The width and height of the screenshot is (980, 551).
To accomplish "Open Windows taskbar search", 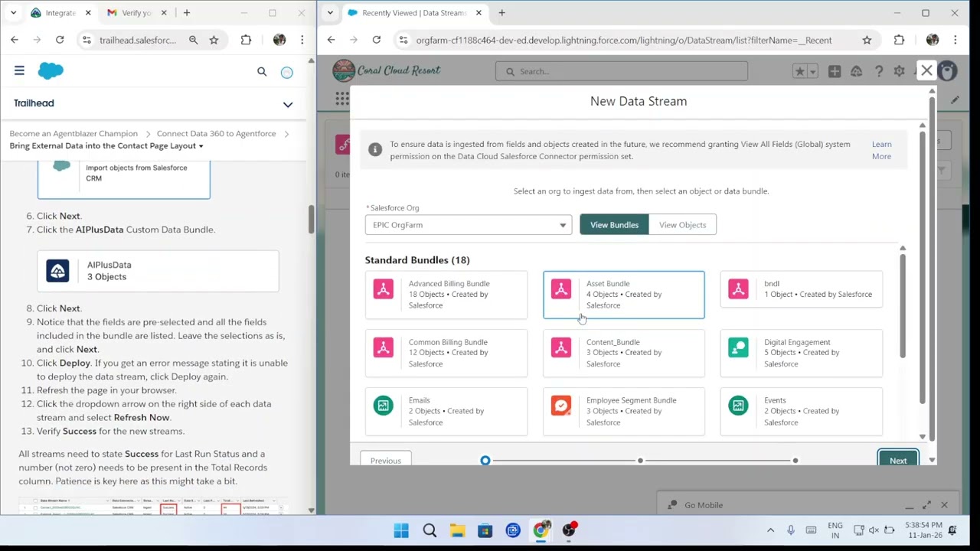I will (x=430, y=530).
